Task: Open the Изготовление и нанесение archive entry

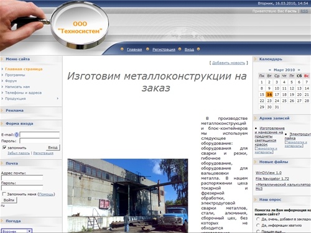Action: (269, 136)
